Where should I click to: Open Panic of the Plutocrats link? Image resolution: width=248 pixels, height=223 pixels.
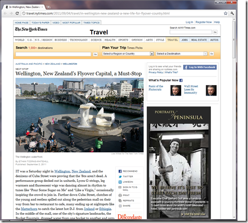pyautogui.click(x=156, y=88)
